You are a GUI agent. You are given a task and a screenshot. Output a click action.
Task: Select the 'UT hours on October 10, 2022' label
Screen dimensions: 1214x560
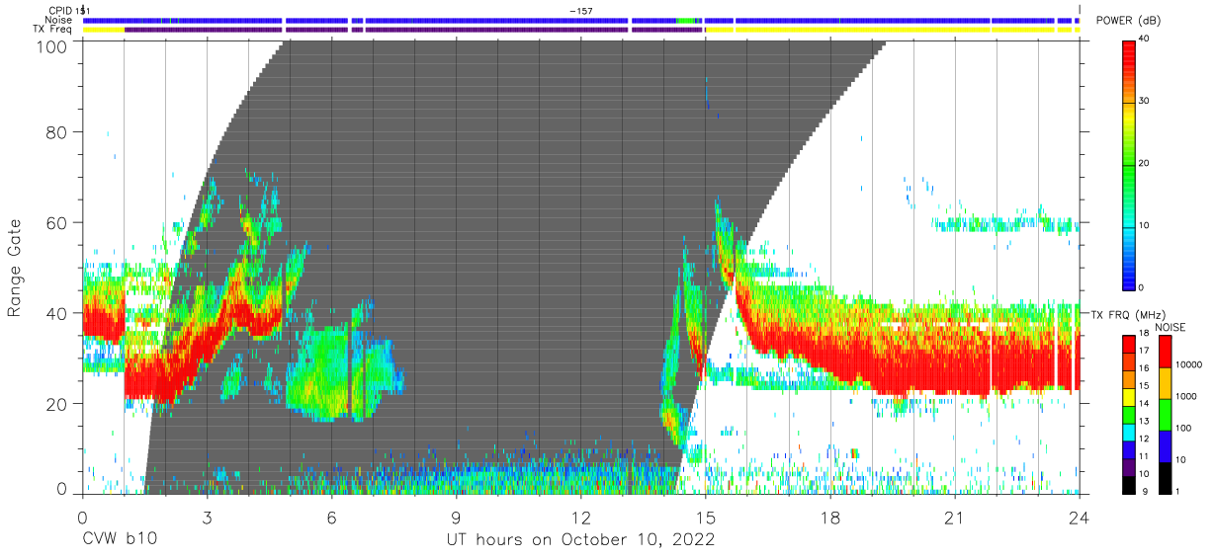(x=580, y=540)
